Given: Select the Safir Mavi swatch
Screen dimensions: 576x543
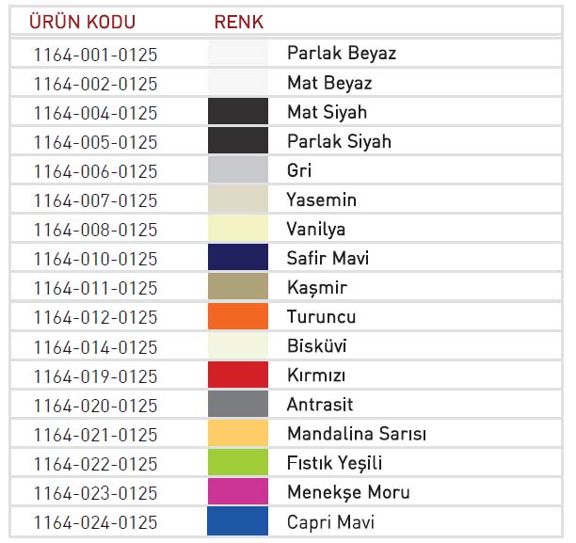Looking at the screenshot, I should coord(238,258).
